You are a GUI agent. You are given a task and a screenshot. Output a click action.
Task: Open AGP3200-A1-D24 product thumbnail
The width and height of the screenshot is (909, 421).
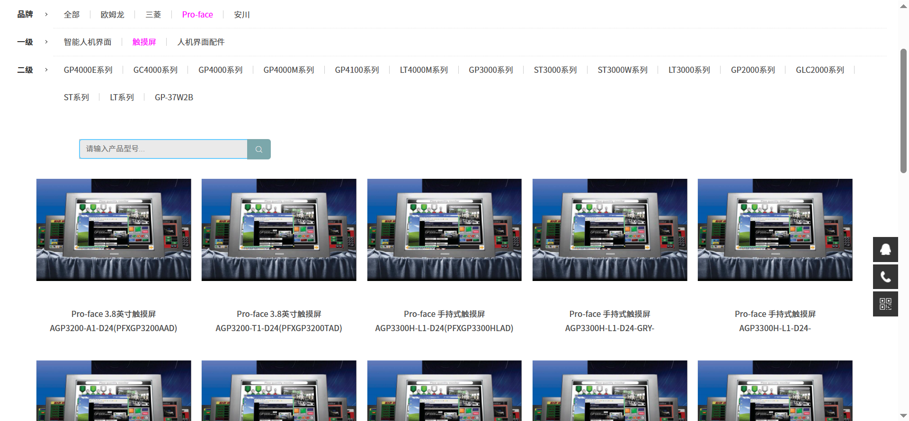114,230
